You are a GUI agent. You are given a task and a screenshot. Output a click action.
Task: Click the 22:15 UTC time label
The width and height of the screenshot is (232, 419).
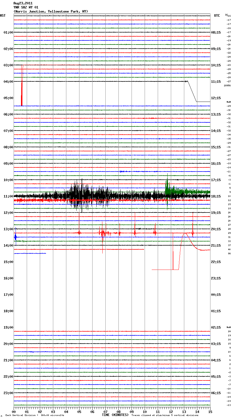tap(216, 262)
